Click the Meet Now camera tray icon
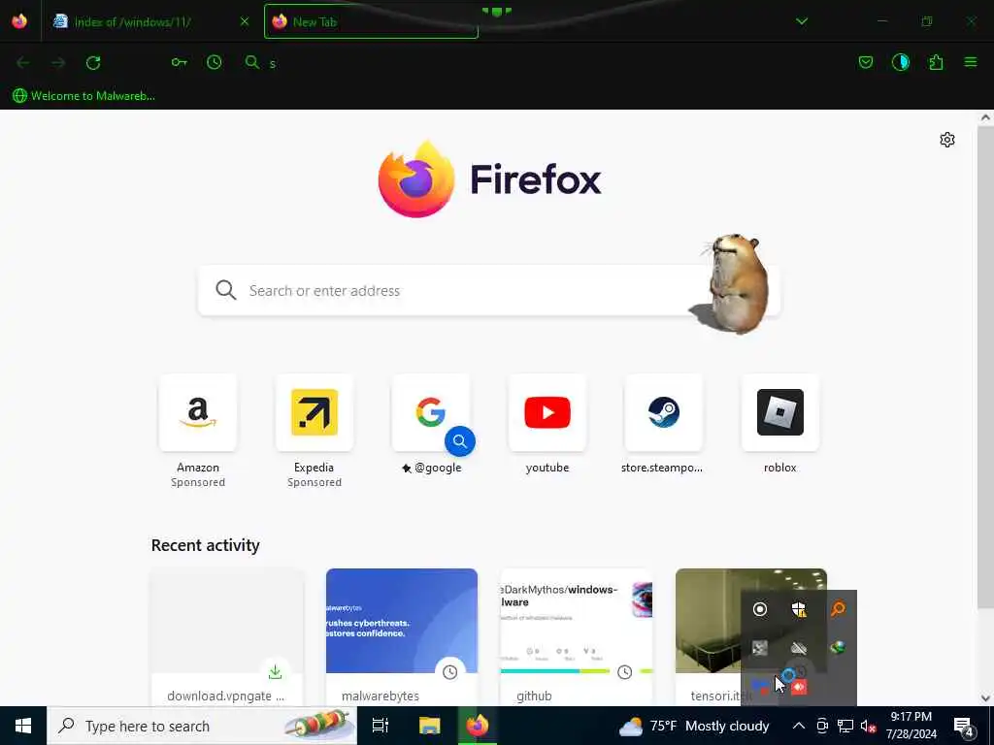Screen dimensions: 994x745 pyautogui.click(x=822, y=726)
